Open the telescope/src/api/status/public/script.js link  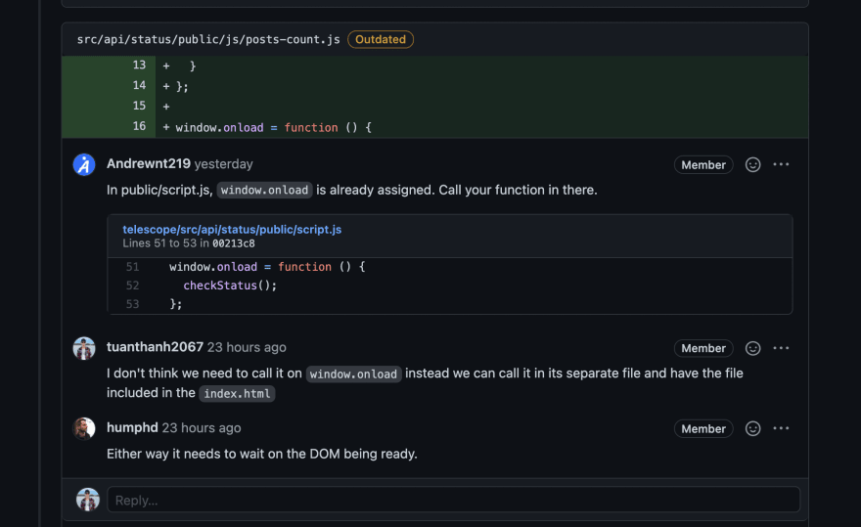[232, 230]
